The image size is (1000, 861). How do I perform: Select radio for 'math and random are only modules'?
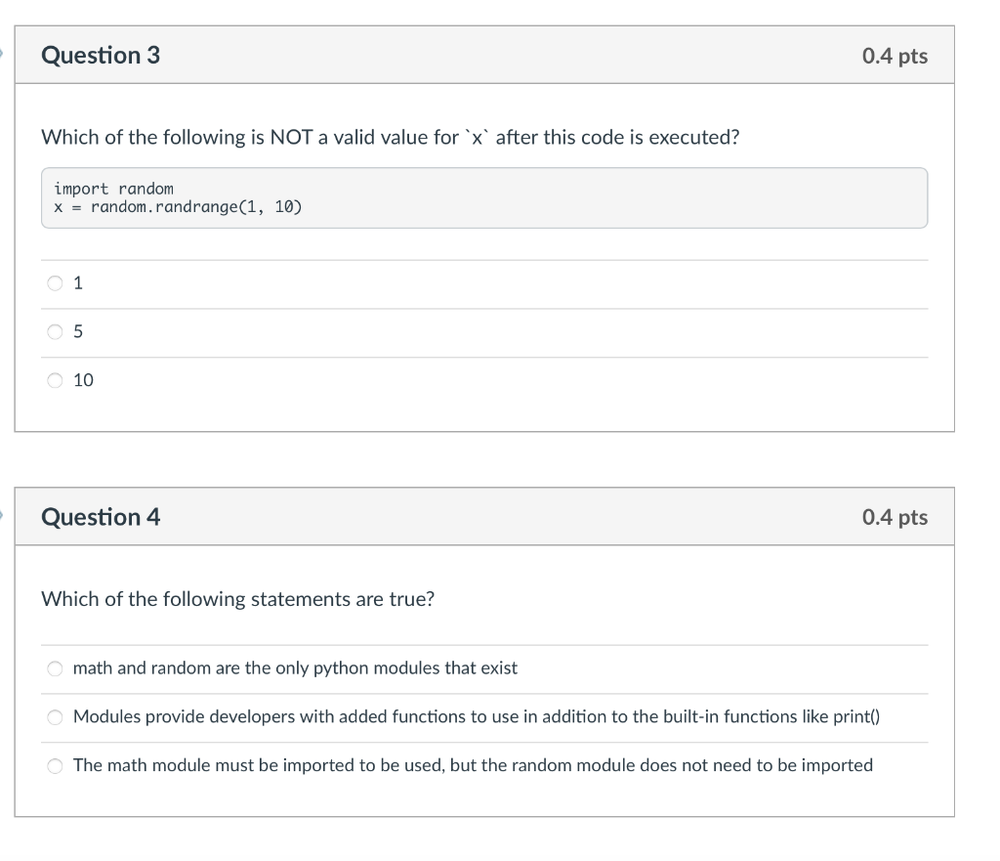[56, 668]
